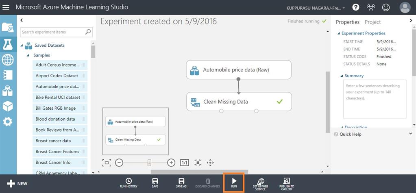Select Book Reviews from Amazon item
The image size is (416, 193).
[x=60, y=130]
